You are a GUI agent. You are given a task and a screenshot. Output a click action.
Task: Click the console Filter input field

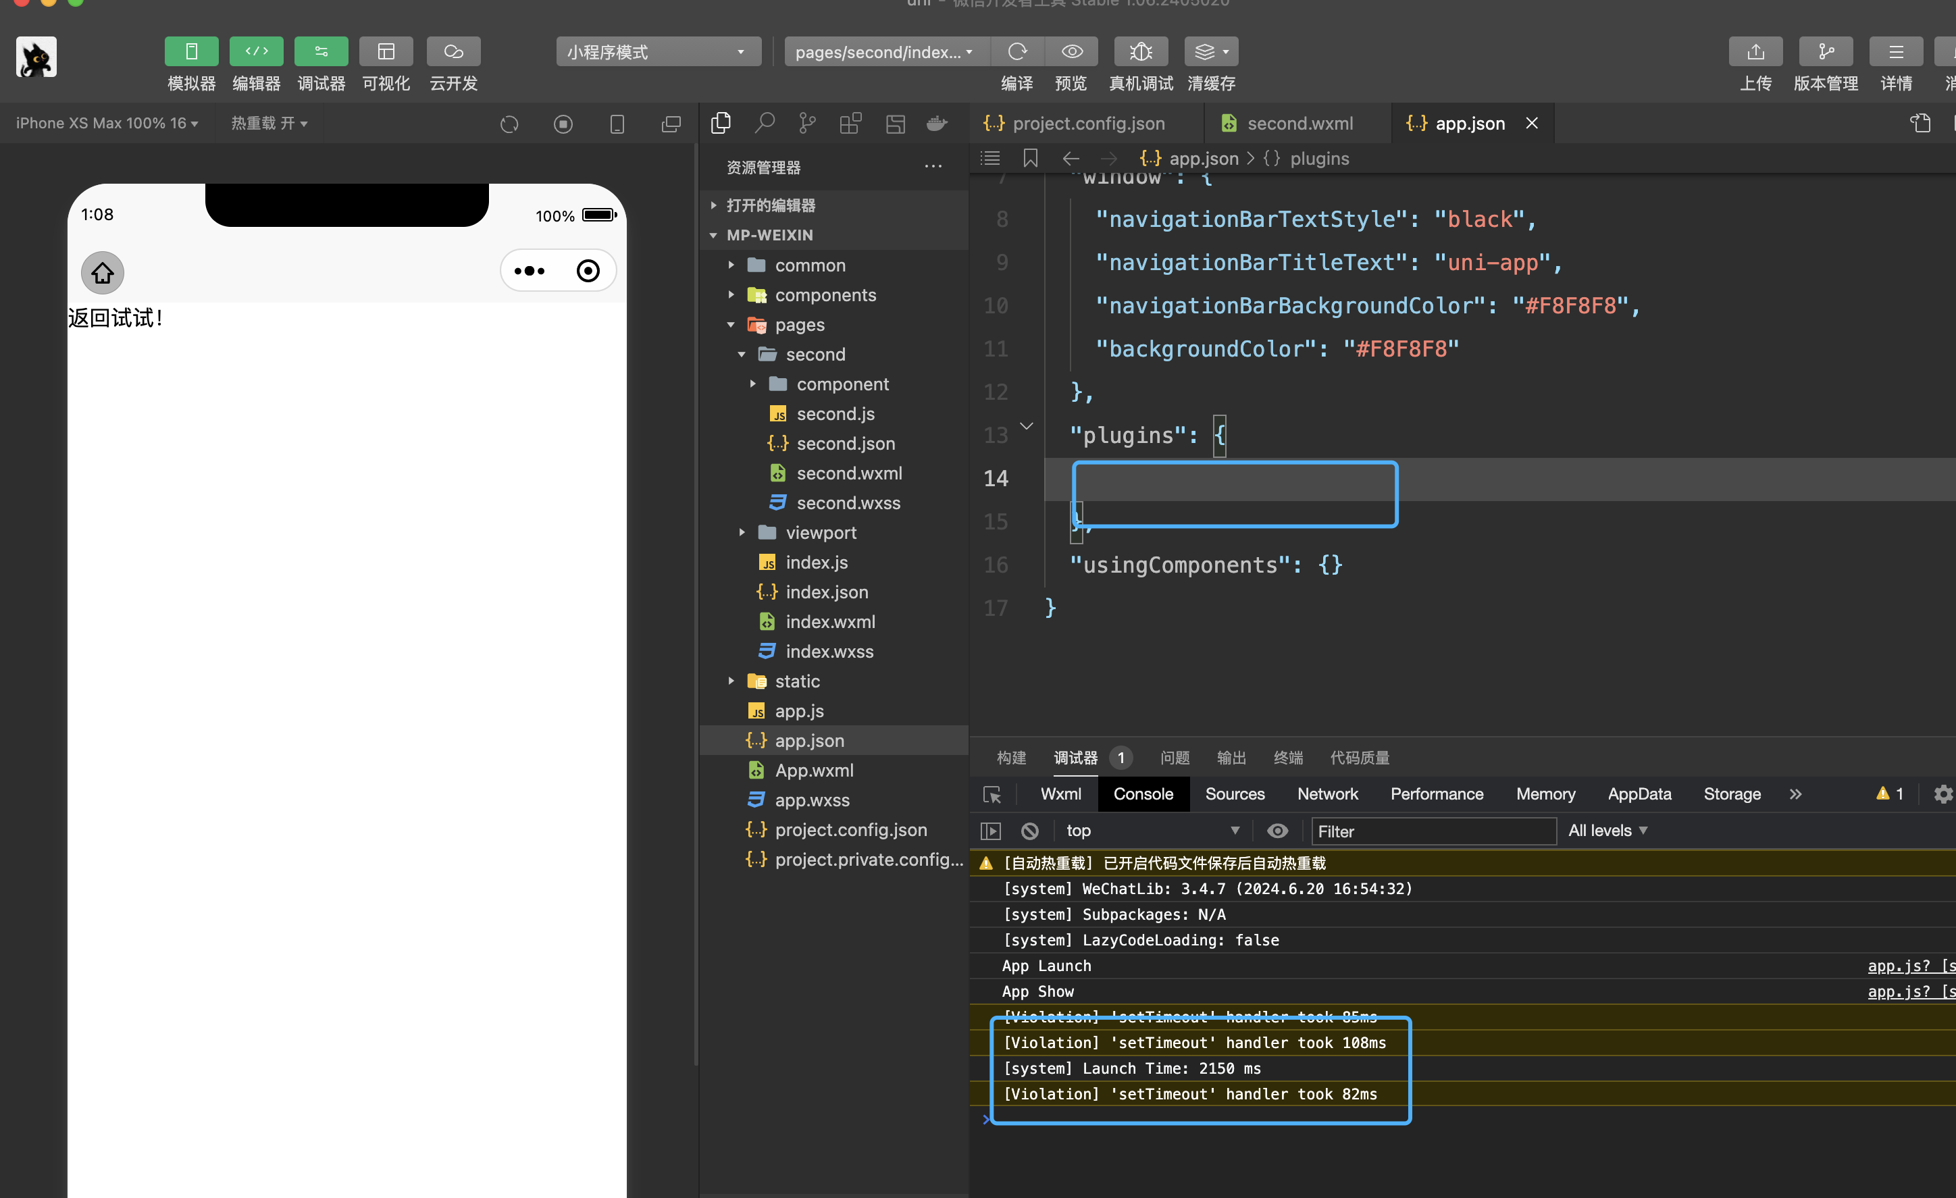tap(1433, 831)
